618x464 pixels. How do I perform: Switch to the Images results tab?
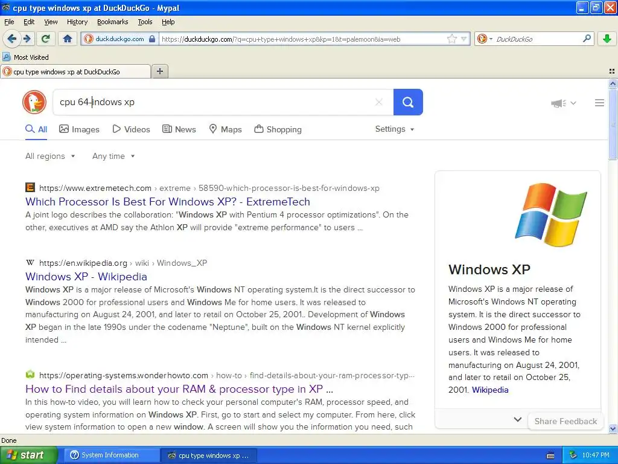[79, 129]
